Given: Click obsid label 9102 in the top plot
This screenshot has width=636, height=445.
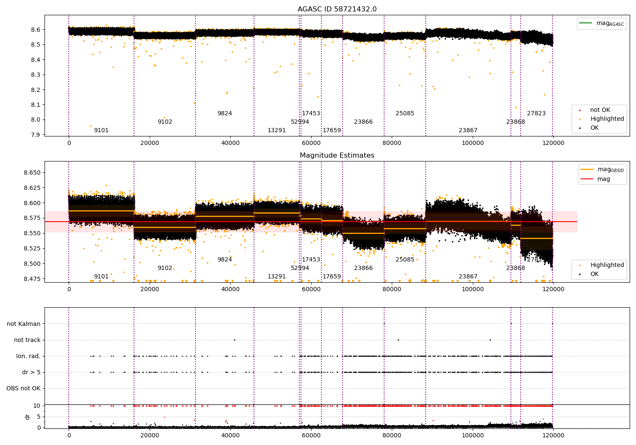Looking at the screenshot, I should point(165,122).
